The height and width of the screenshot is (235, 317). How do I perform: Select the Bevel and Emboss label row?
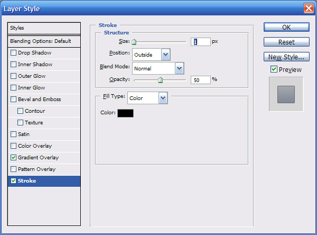(44, 100)
